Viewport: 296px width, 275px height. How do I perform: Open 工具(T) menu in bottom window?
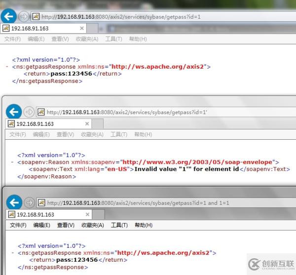tap(119, 225)
